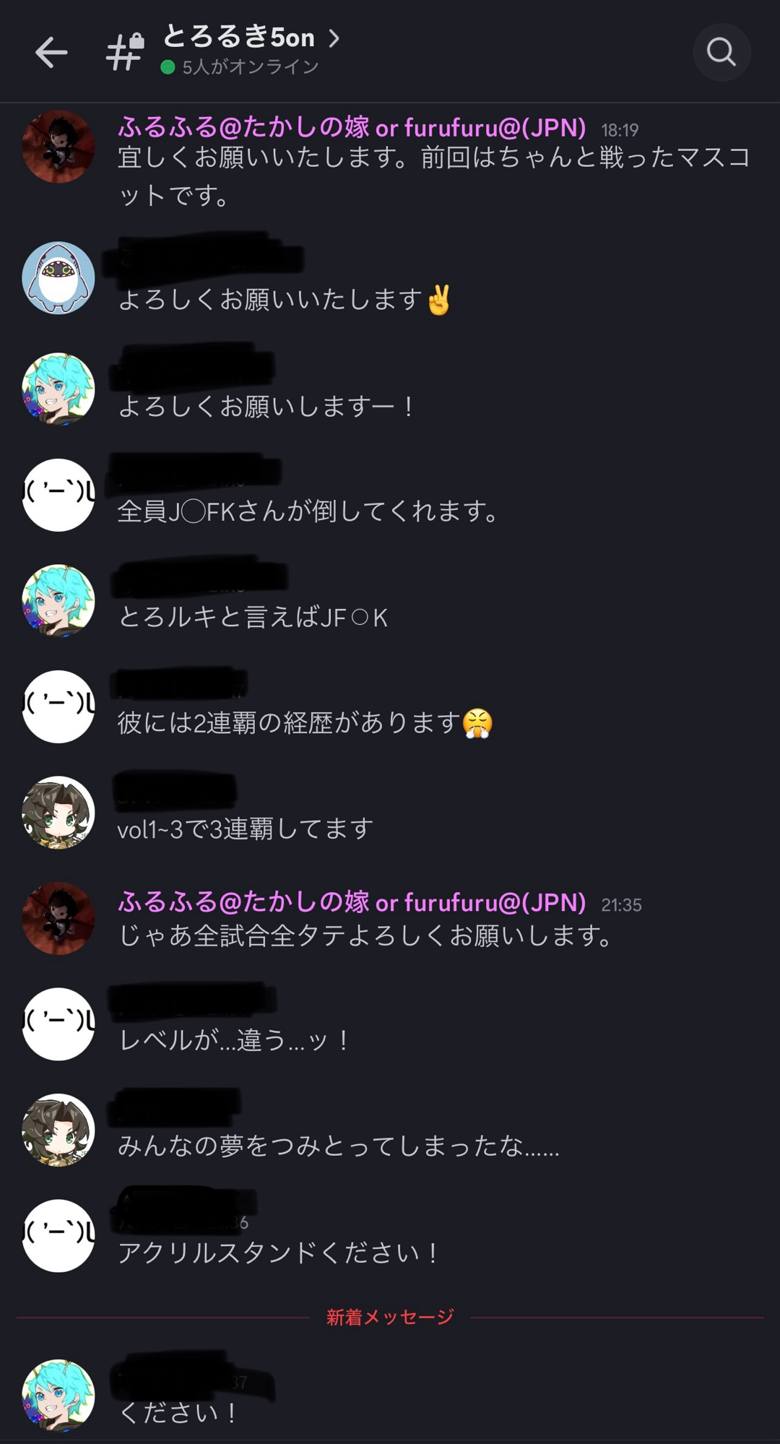Screen dimensions: 780x1444
Task: Tap the victory-hand emoji in message
Action: click(438, 300)
